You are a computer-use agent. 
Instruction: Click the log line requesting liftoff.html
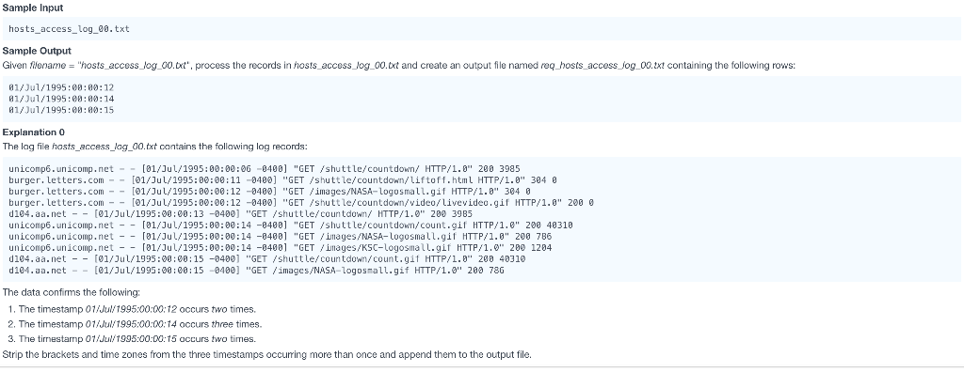point(282,180)
